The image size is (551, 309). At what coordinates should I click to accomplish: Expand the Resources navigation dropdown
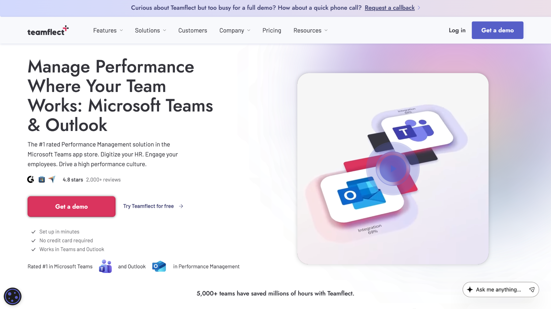pos(310,30)
